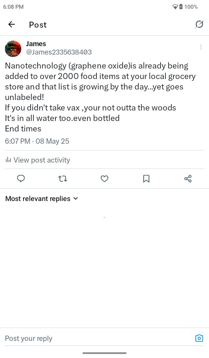This screenshot has width=209, height=358.
Task: Expand the Most relevant replies dropdown
Action: (x=38, y=199)
